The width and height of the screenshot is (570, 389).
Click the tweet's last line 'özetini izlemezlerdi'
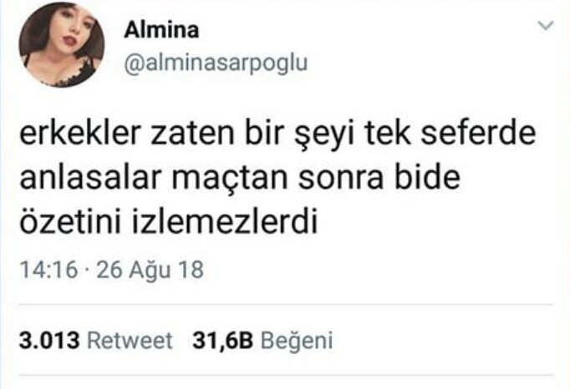[169, 221]
